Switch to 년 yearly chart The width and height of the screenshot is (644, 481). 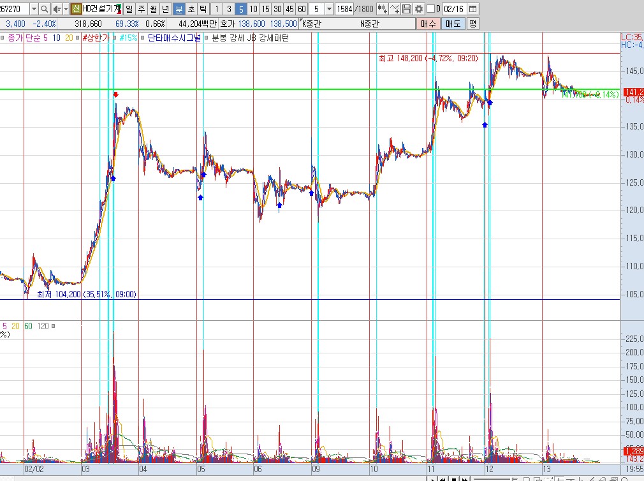(x=166, y=9)
